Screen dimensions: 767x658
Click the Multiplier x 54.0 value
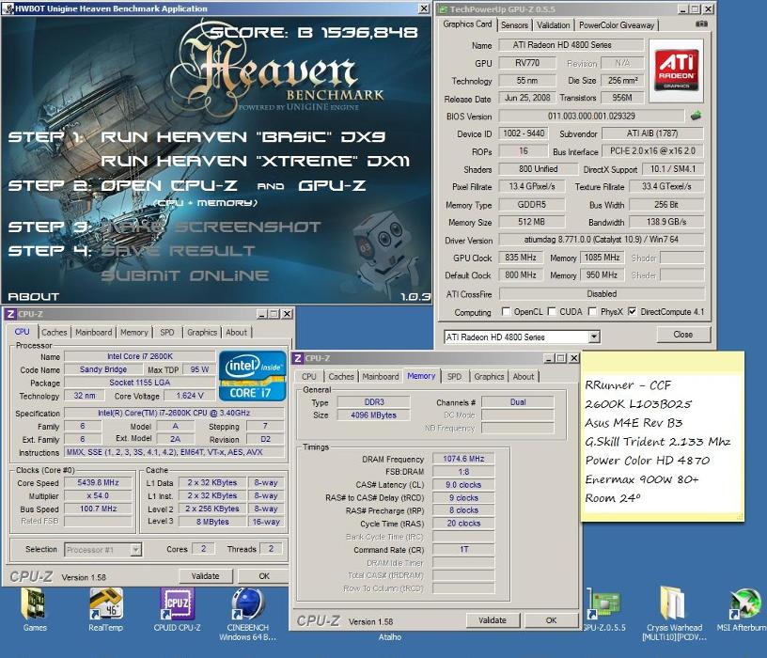tap(99, 495)
